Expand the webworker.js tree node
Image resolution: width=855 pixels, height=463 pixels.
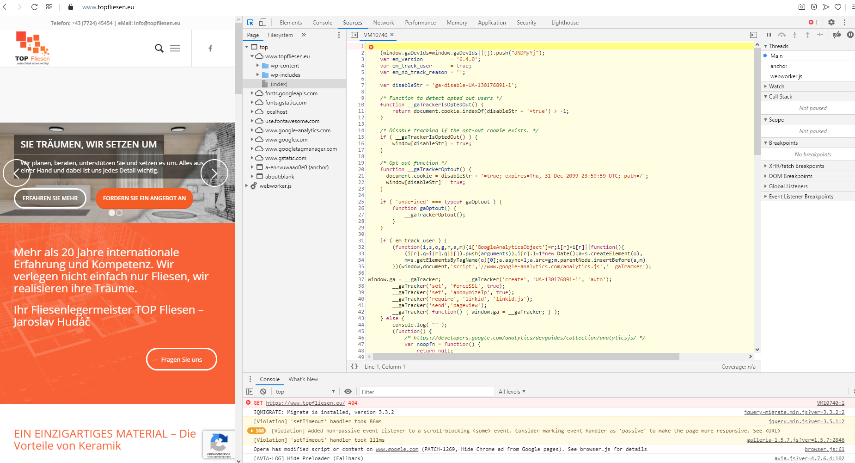pos(247,186)
